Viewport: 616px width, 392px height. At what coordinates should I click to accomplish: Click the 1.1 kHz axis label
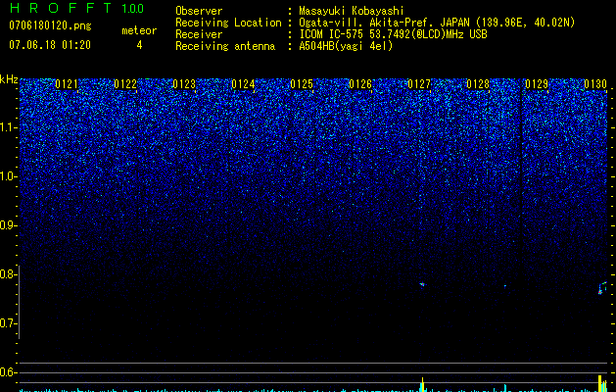pos(9,127)
